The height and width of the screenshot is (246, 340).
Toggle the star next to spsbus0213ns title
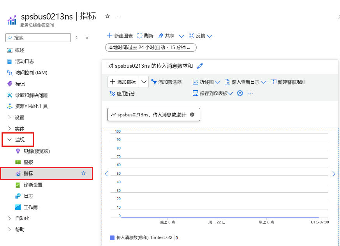coord(107,16)
